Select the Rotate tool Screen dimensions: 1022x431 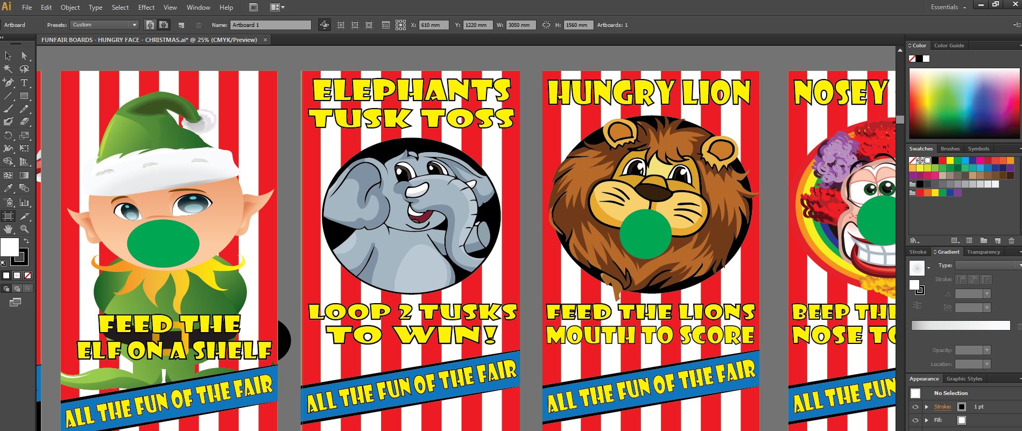coord(8,135)
